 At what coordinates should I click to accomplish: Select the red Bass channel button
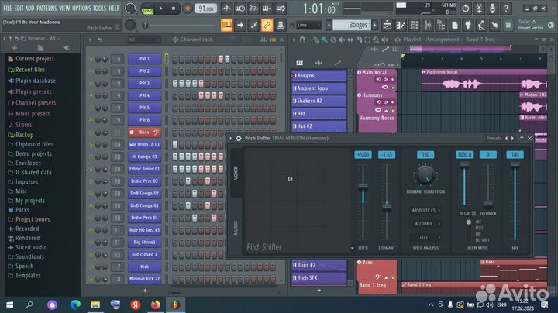coord(144,132)
